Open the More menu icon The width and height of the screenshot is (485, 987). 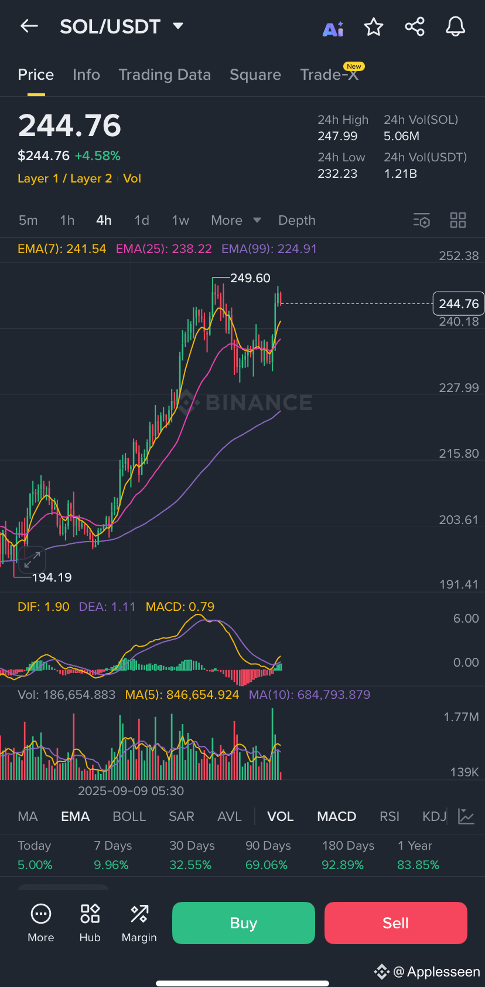[41, 923]
